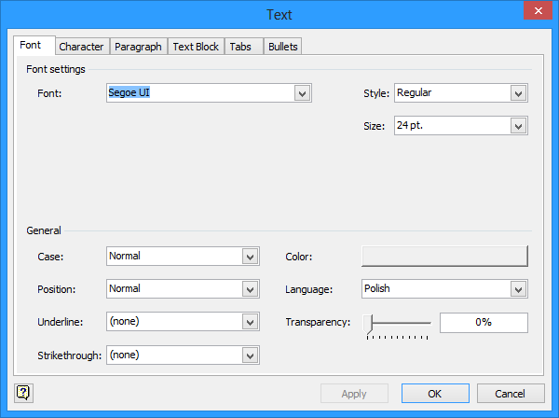Open the Language dropdown set to Polish
Screen dimensions: 559x418
coord(519,289)
